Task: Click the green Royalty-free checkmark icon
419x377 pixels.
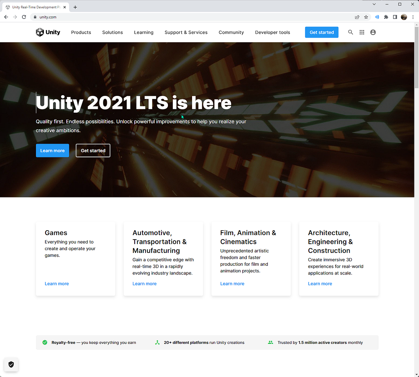Action: tap(45, 342)
